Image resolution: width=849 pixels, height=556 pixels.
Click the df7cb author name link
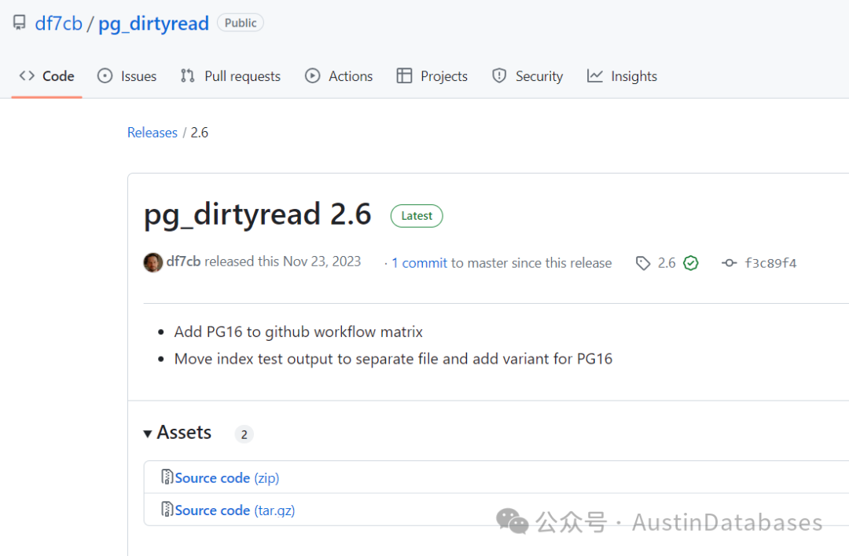183,262
